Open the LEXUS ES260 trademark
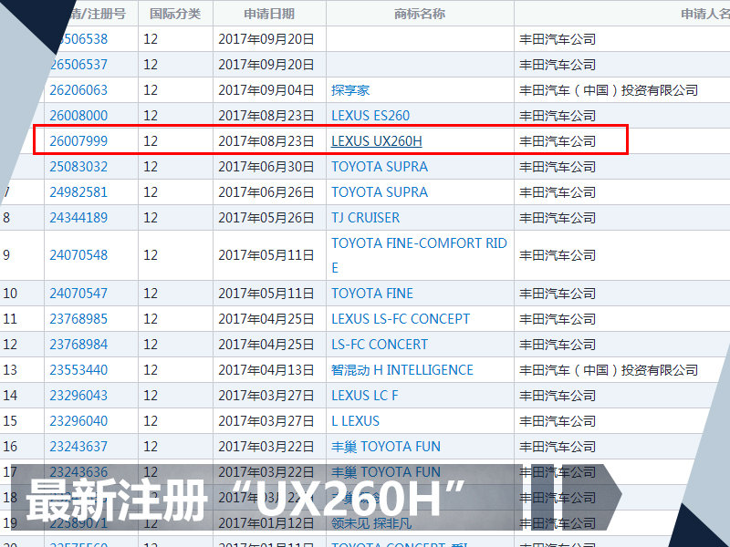Image resolution: width=730 pixels, height=547 pixels. pyautogui.click(x=370, y=116)
